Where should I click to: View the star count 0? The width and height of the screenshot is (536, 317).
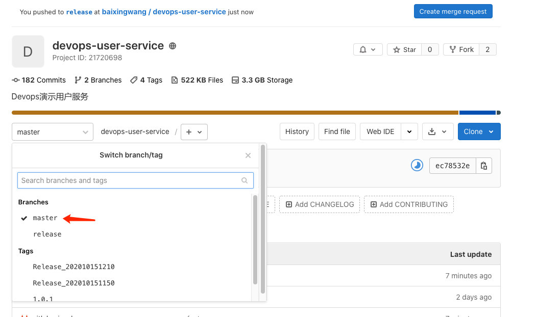coord(430,49)
